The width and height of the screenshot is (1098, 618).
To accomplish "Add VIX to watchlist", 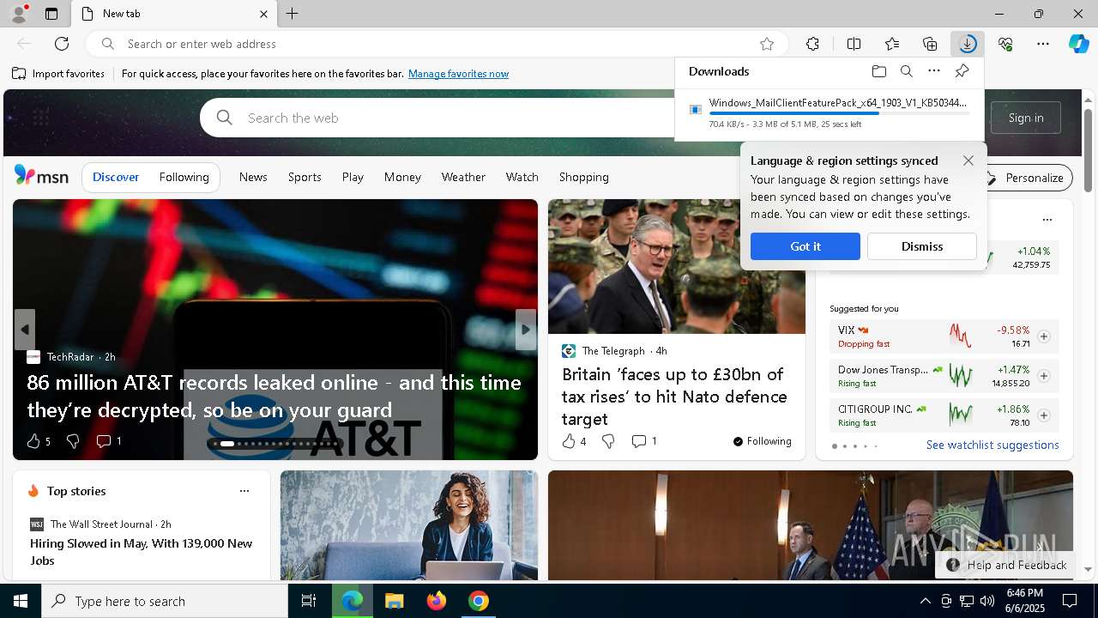I will [1044, 336].
